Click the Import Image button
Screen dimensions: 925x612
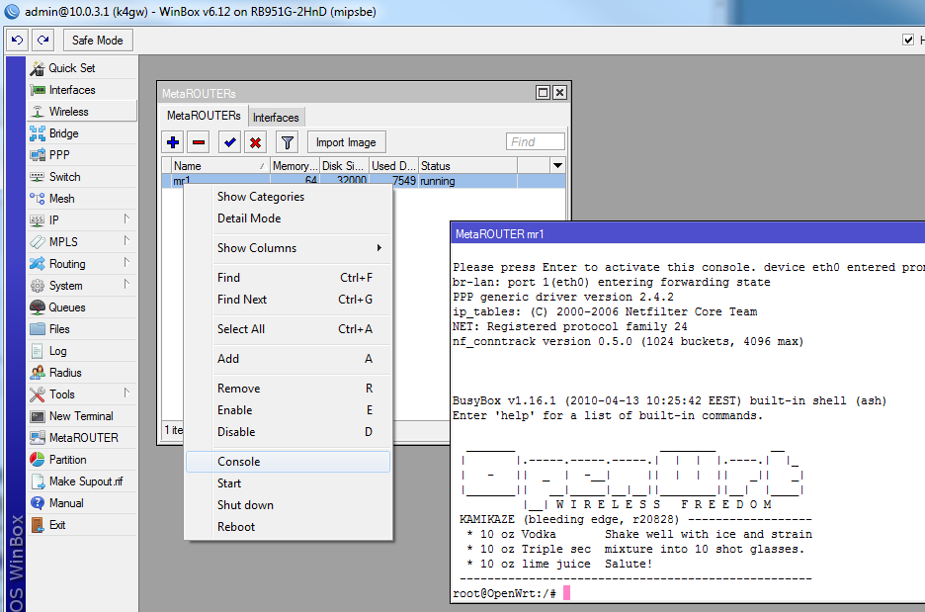pos(346,142)
